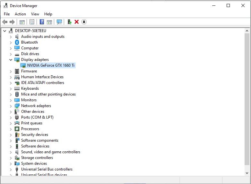Click the Computer monitor icon

coord(17,48)
